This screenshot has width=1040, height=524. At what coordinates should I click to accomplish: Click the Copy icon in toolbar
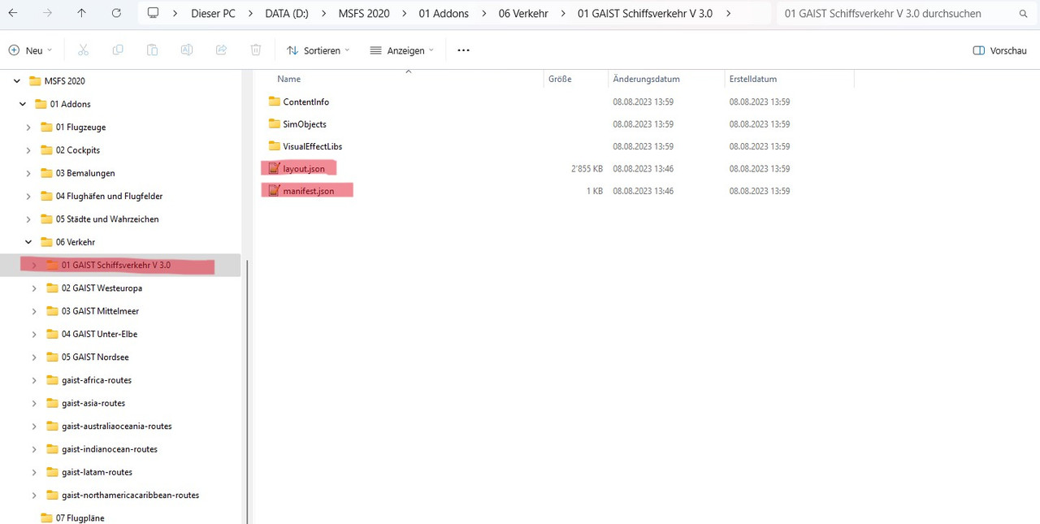(118, 50)
